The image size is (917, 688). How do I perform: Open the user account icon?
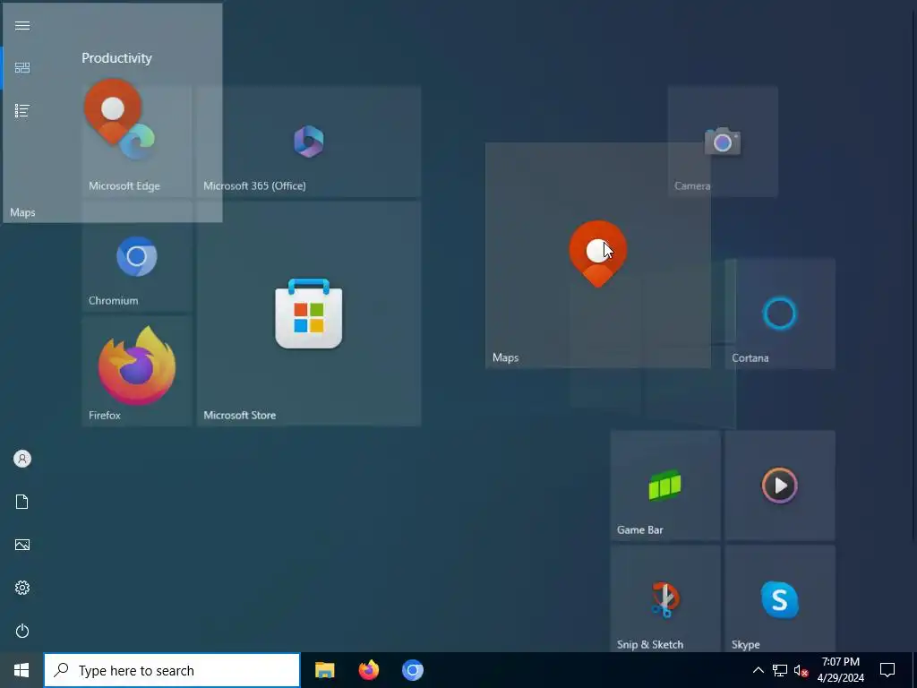(x=22, y=459)
